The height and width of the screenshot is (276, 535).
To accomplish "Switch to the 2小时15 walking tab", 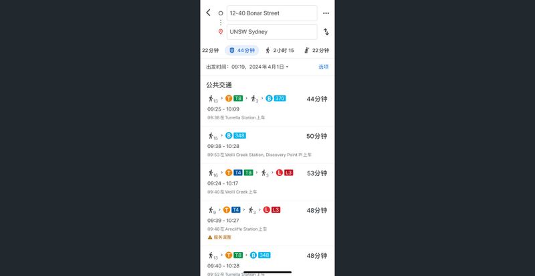I will (x=279, y=50).
